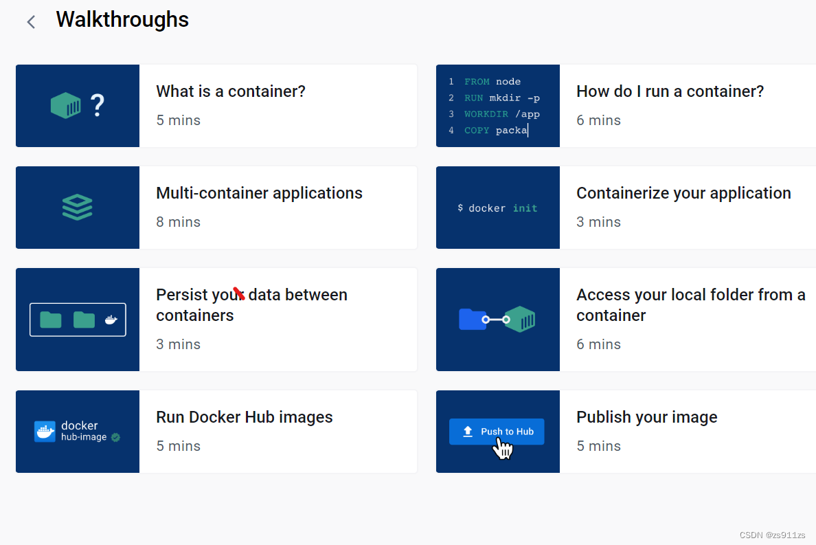Open 'Persist your data between containers' title
The width and height of the screenshot is (816, 545).
pyautogui.click(x=251, y=305)
